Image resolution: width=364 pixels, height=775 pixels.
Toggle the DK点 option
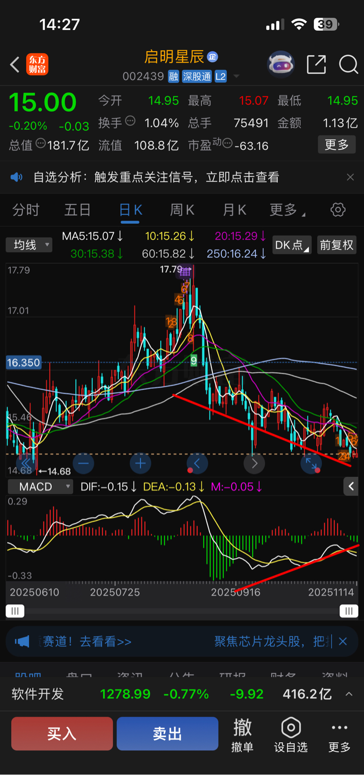pos(291,245)
